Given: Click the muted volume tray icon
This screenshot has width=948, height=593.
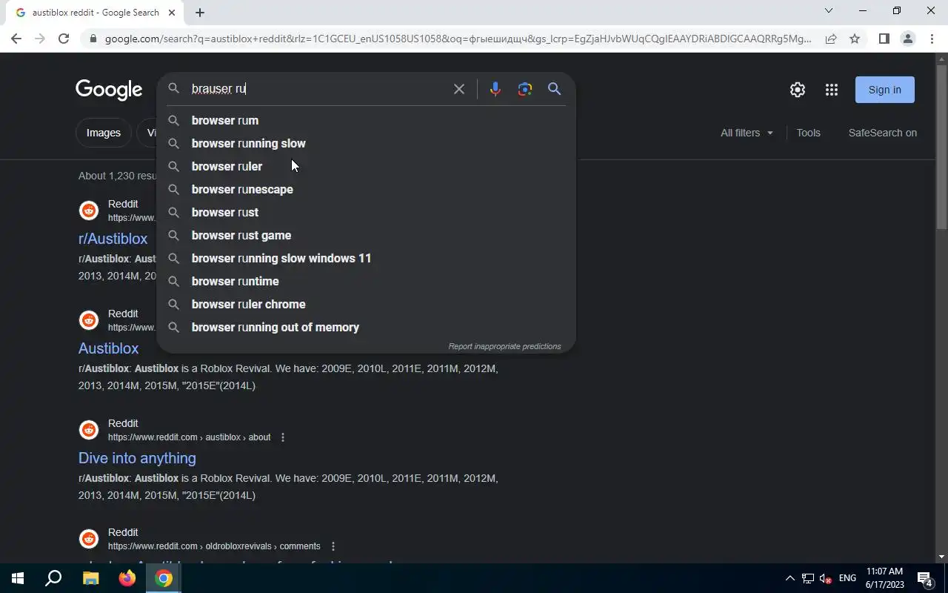Looking at the screenshot, I should 826,578.
